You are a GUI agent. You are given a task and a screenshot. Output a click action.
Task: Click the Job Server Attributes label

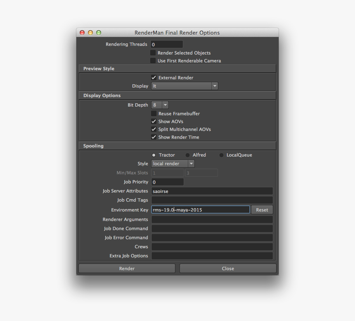pos(125,191)
